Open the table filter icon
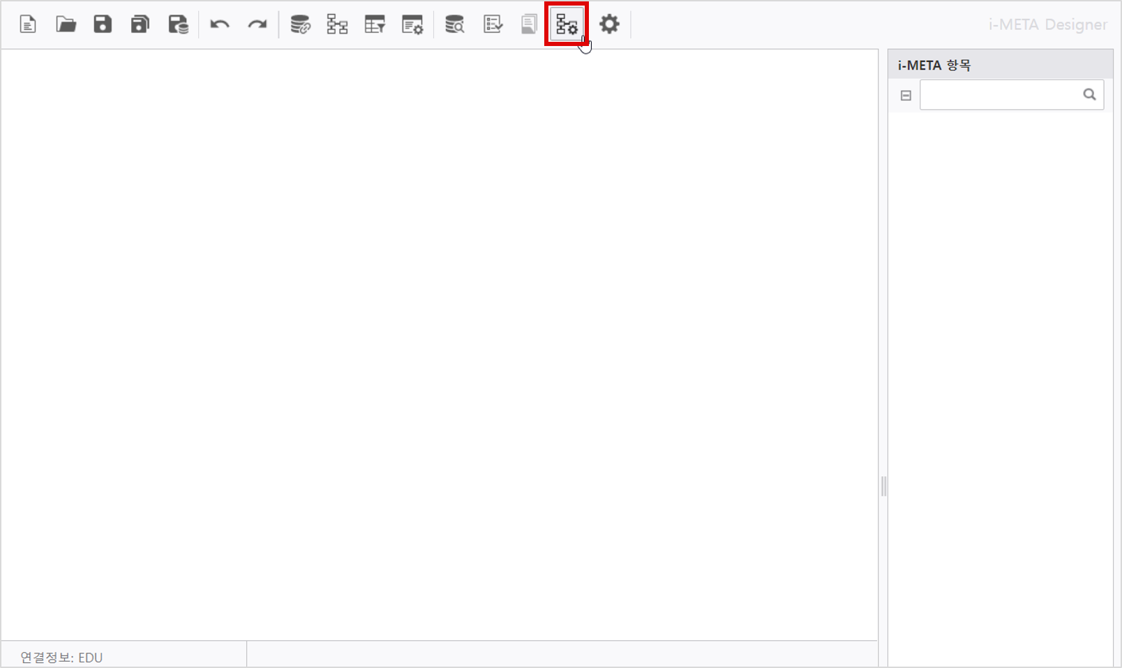The height and width of the screenshot is (668, 1122). click(375, 24)
